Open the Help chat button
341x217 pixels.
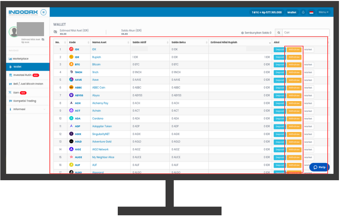point(319,167)
